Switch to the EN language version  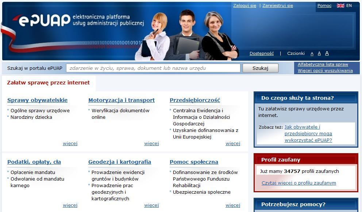point(349,5)
